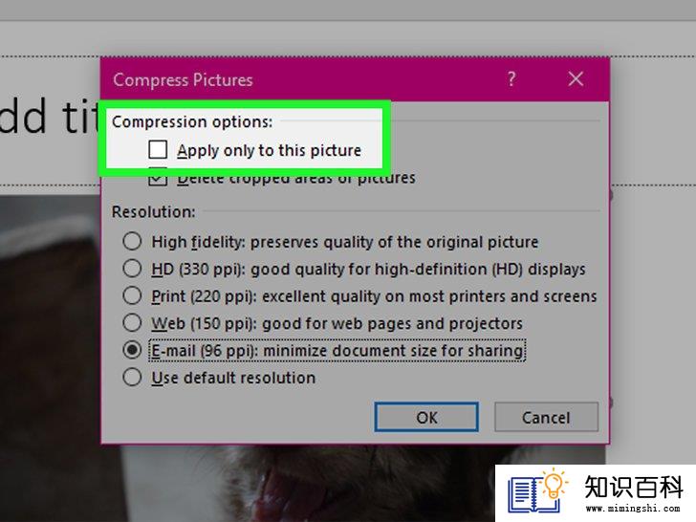The width and height of the screenshot is (696, 522).
Task: Uncheck Delete cropped areas of pictures
Action: pyautogui.click(x=158, y=178)
